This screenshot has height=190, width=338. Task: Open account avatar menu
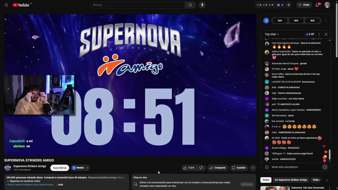point(327,5)
